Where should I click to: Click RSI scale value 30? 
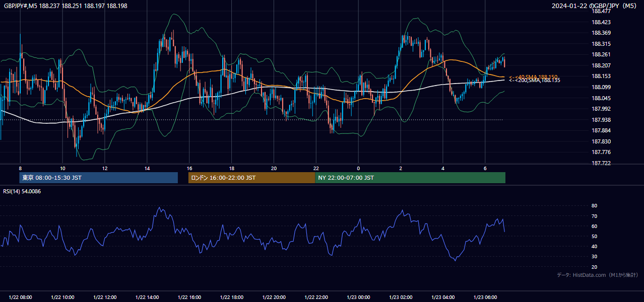594,257
